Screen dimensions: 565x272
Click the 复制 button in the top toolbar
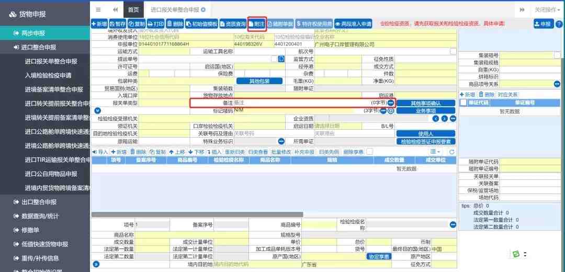click(x=137, y=24)
